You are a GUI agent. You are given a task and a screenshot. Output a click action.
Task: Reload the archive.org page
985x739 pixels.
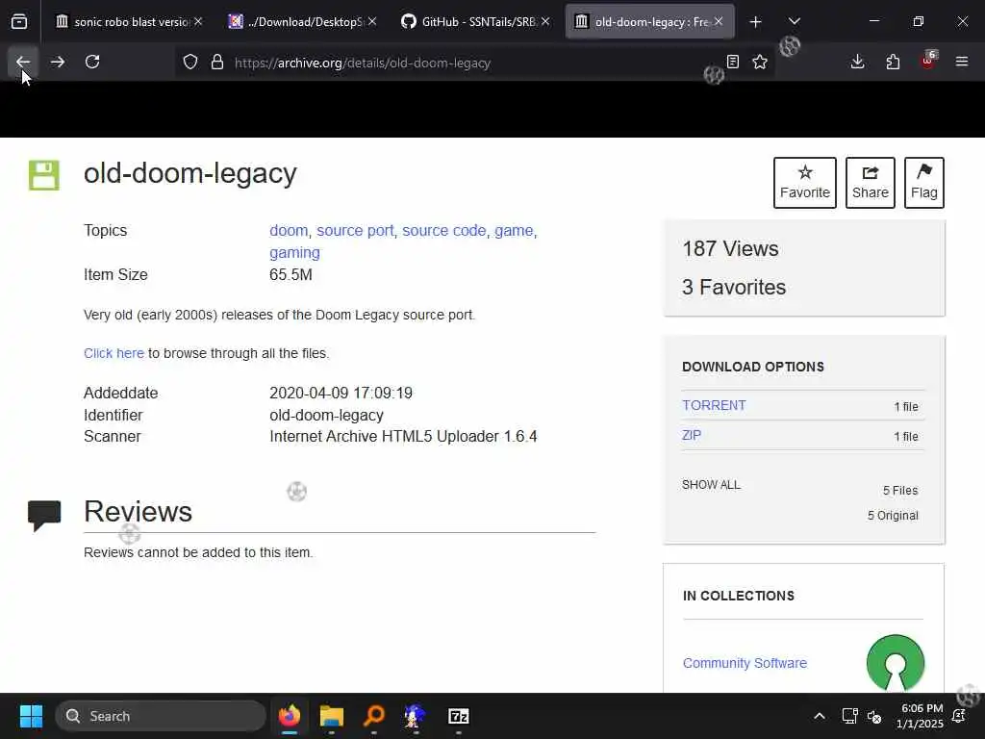click(92, 63)
